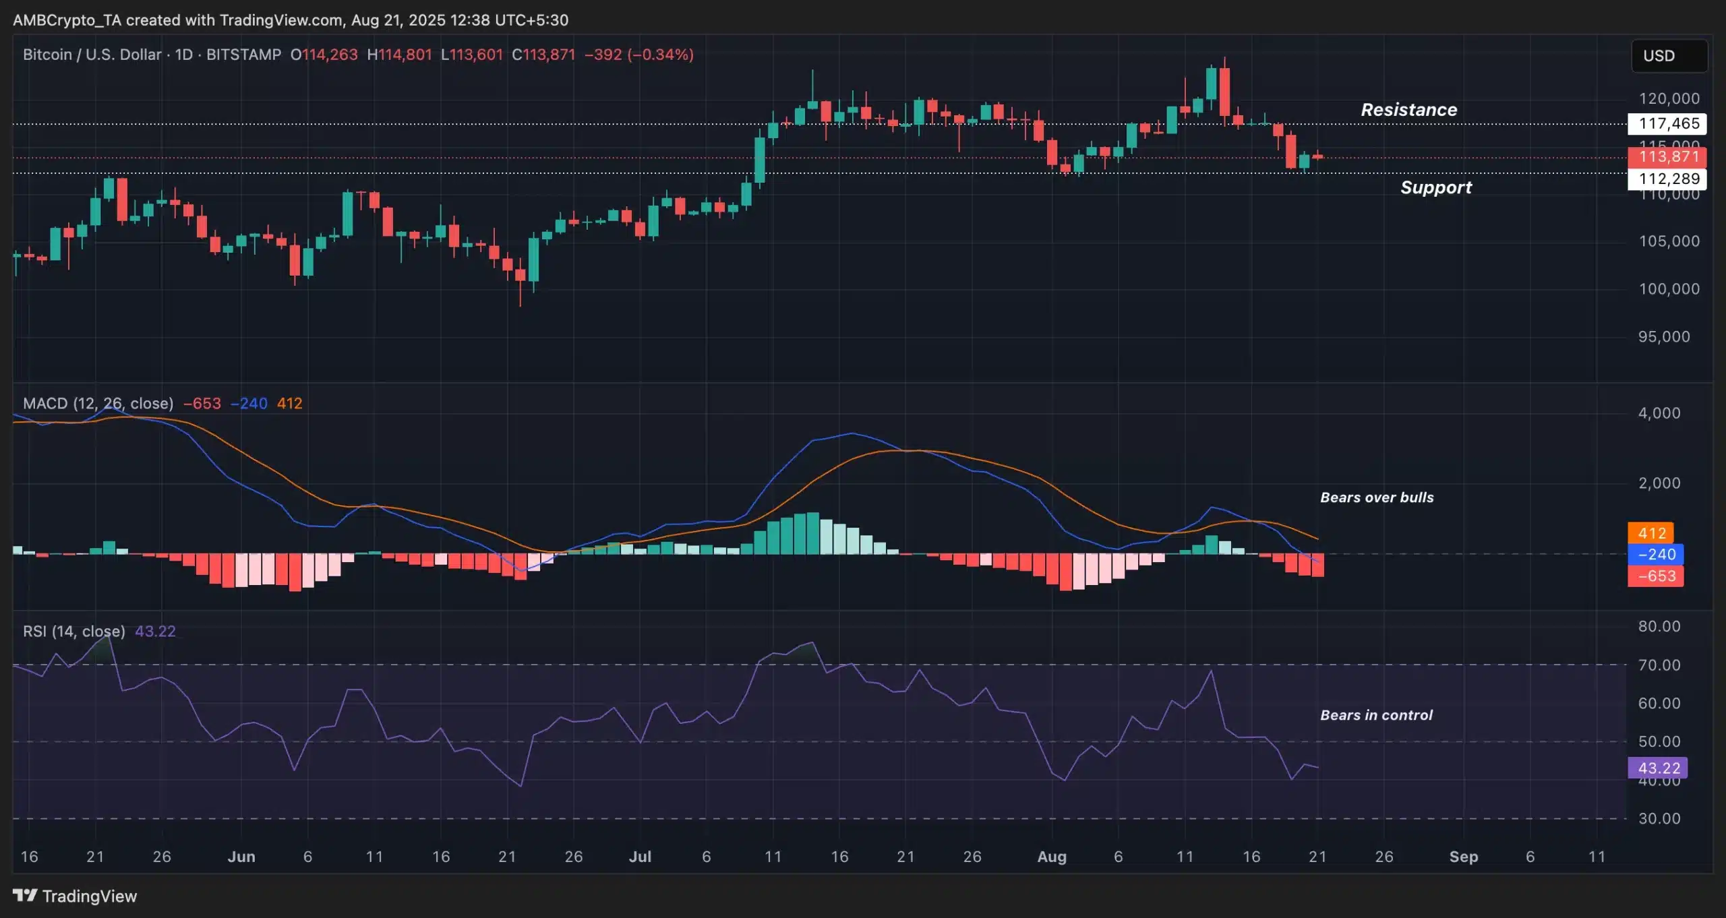Select the purple 43.22 RSI value tag
1726x918 pixels.
[1658, 768]
